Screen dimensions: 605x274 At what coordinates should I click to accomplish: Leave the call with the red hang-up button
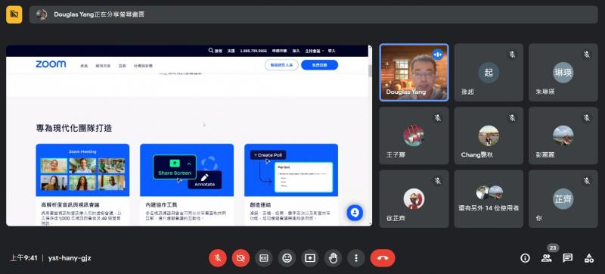(383, 258)
